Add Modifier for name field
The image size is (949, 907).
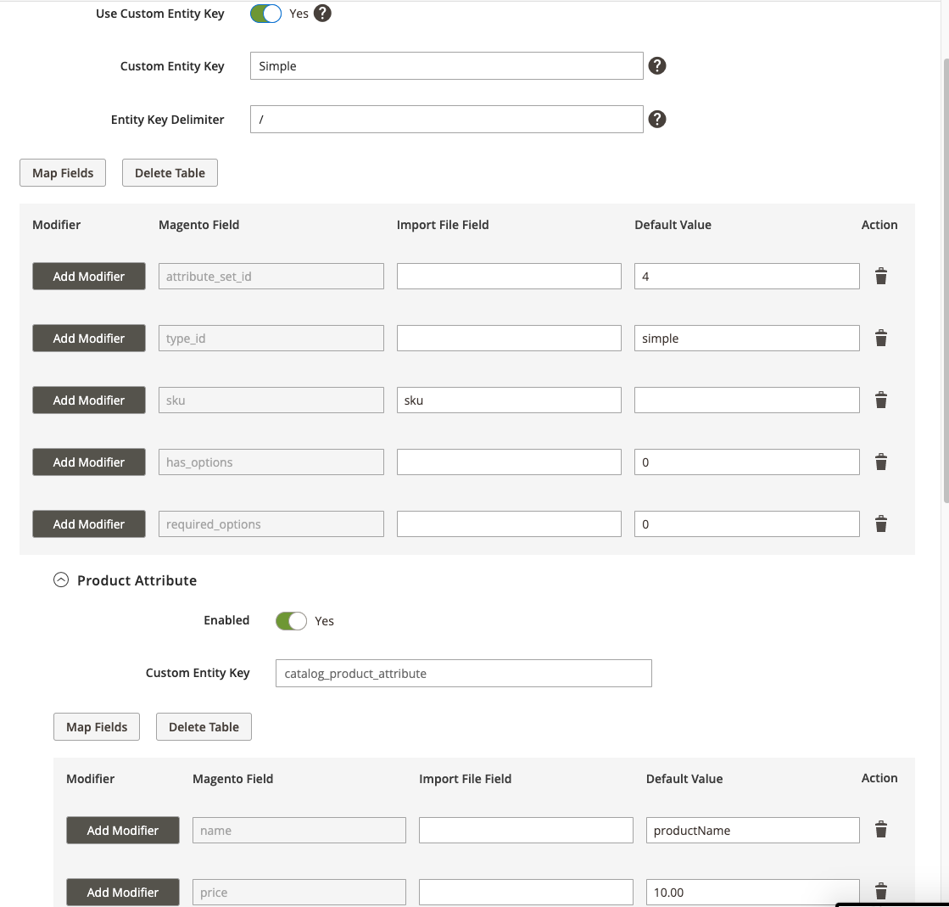[123, 830]
